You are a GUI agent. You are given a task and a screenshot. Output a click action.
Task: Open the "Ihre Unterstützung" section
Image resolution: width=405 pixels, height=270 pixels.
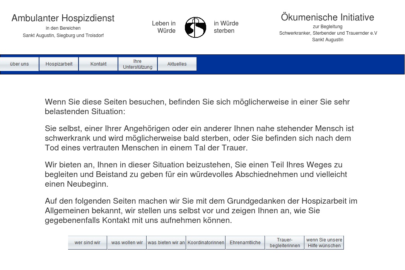pos(137,64)
